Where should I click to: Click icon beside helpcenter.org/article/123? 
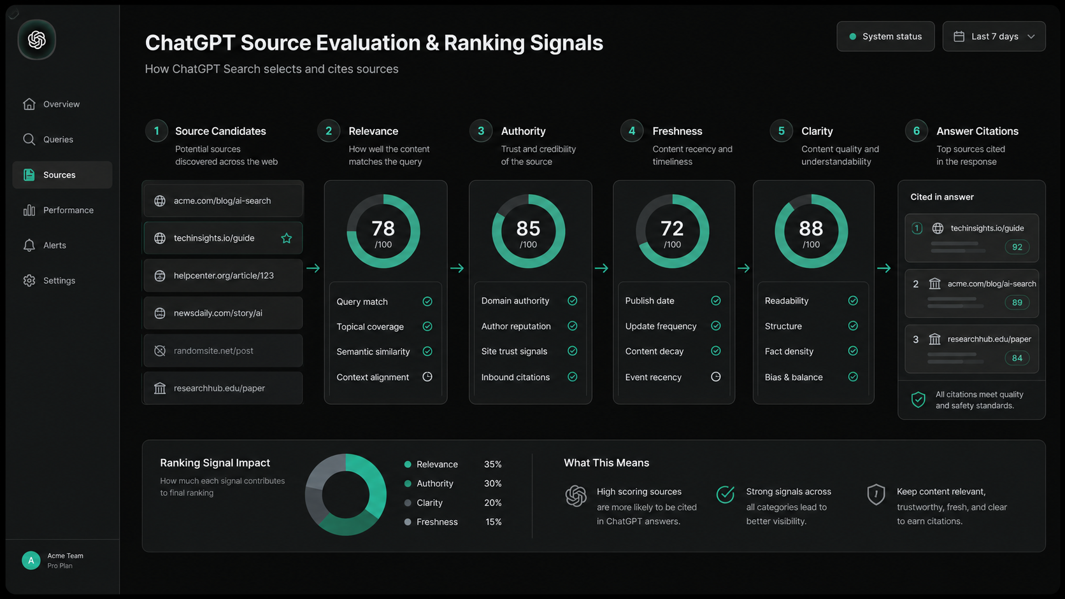coord(160,276)
